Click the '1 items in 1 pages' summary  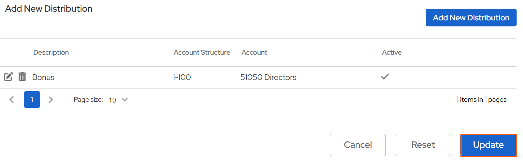pos(481,100)
